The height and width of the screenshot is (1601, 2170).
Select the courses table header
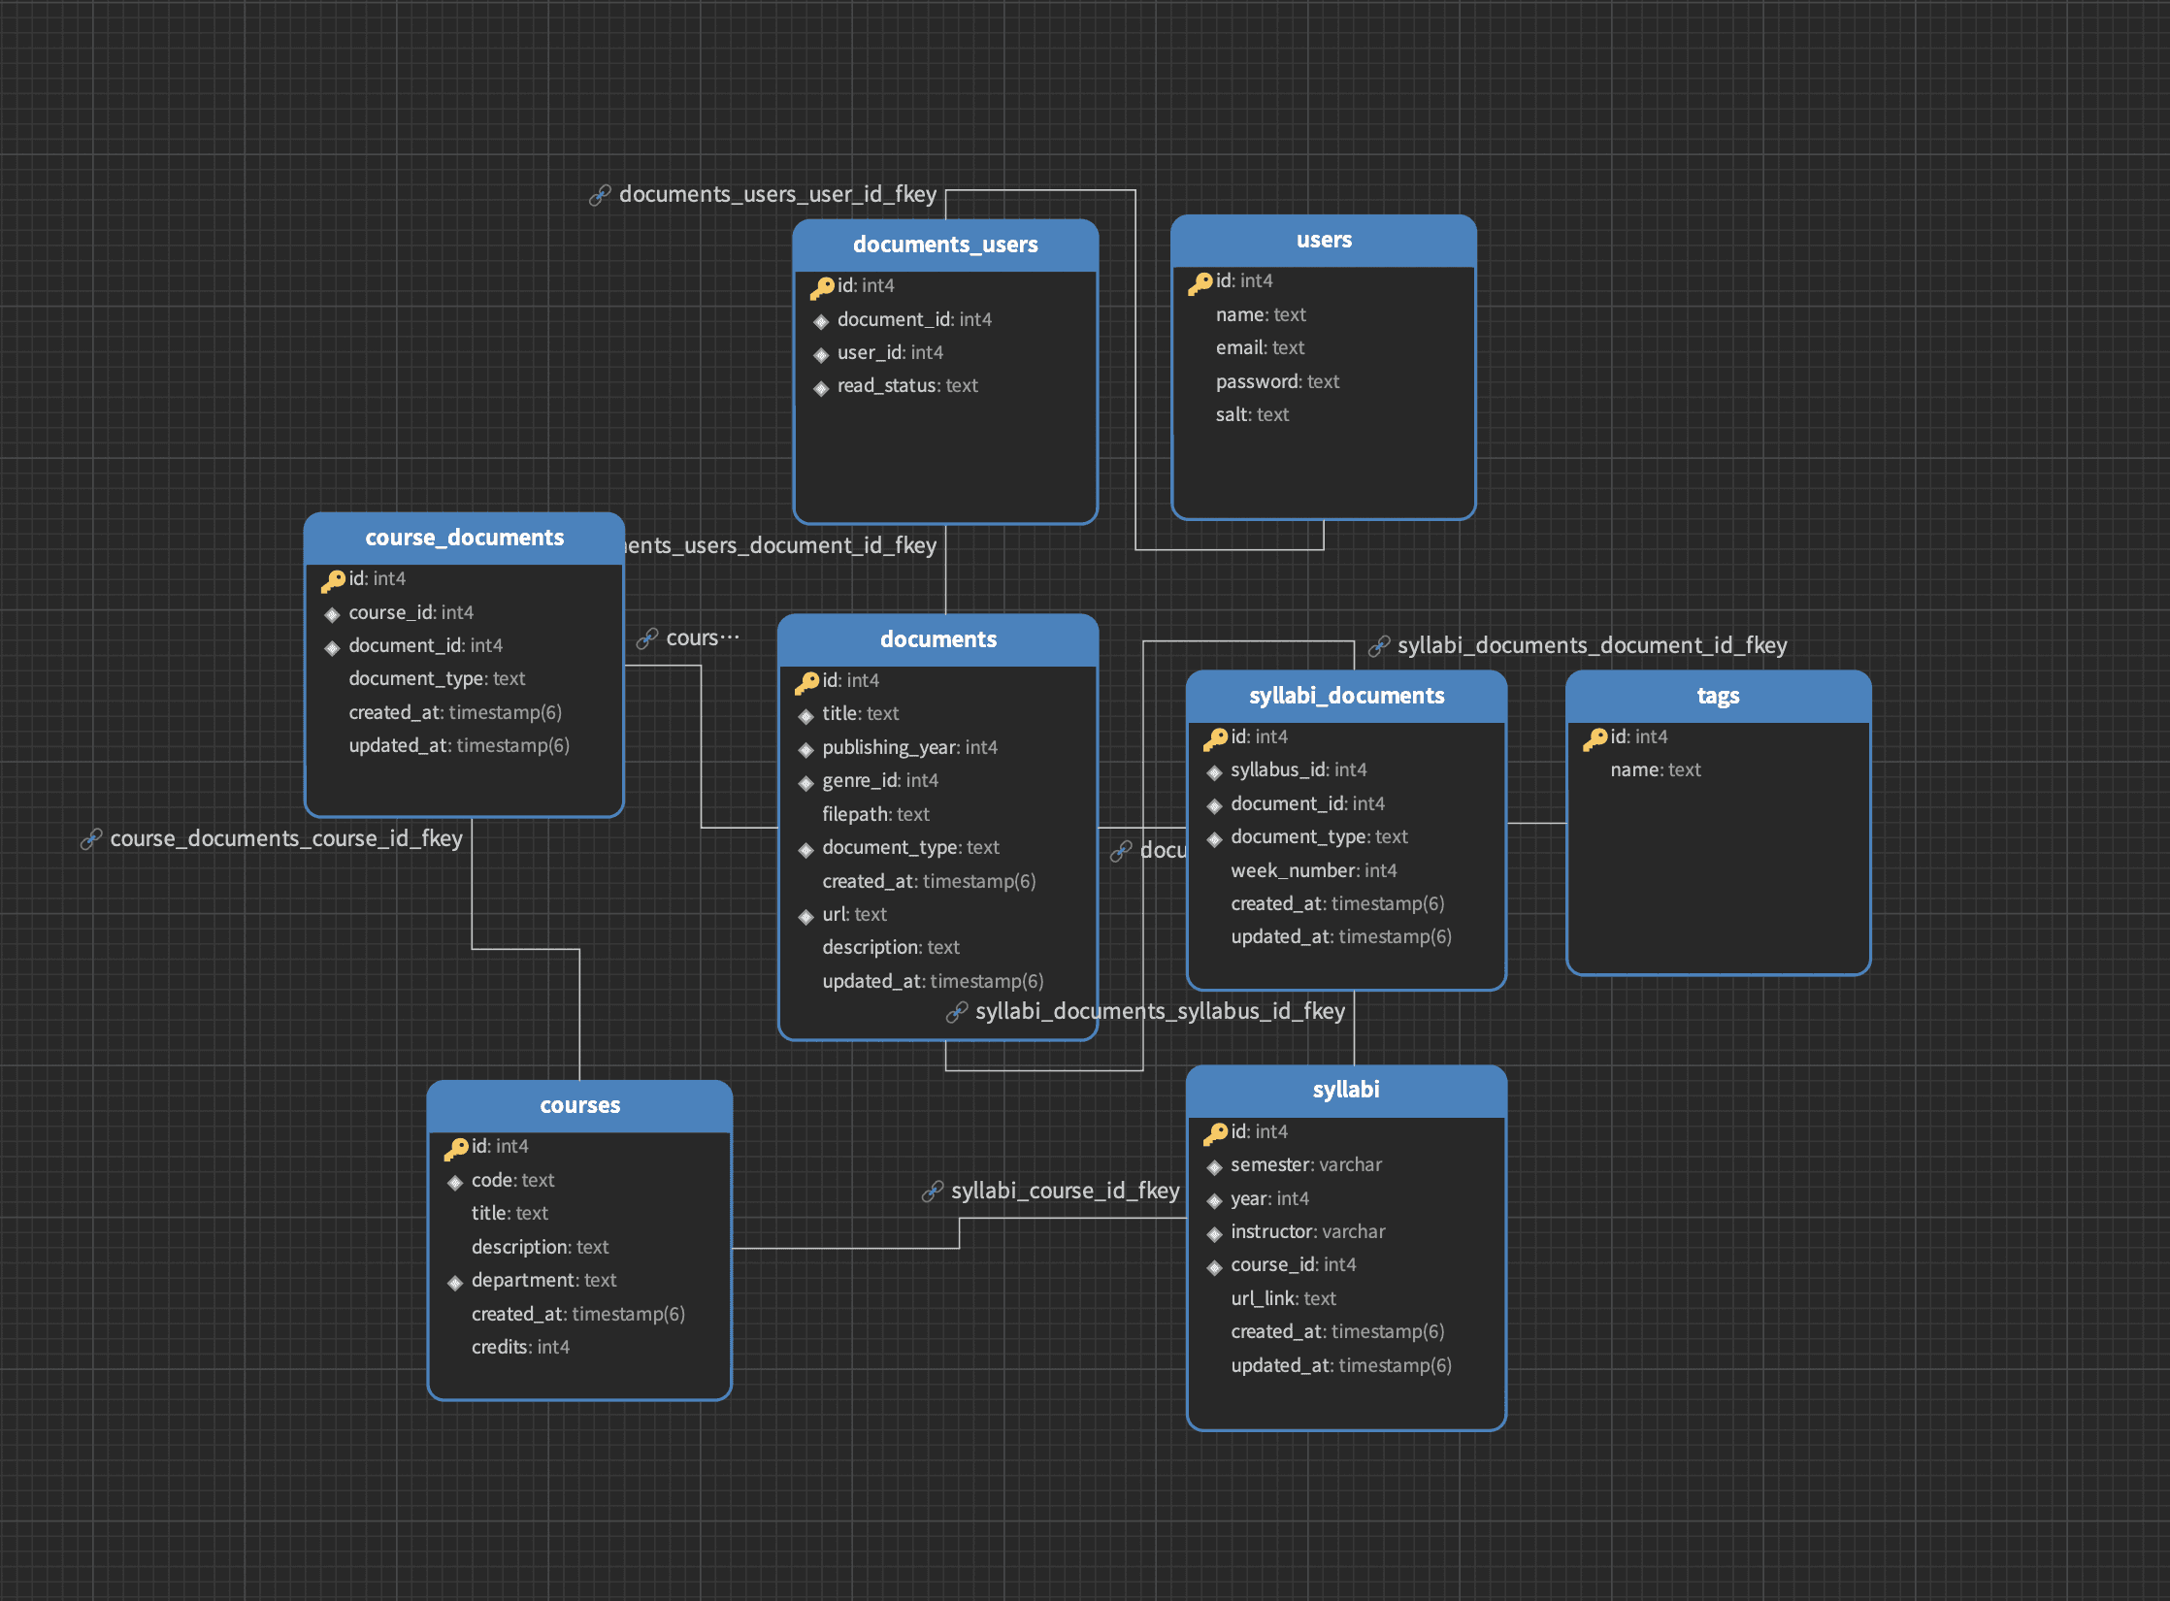(x=579, y=1105)
